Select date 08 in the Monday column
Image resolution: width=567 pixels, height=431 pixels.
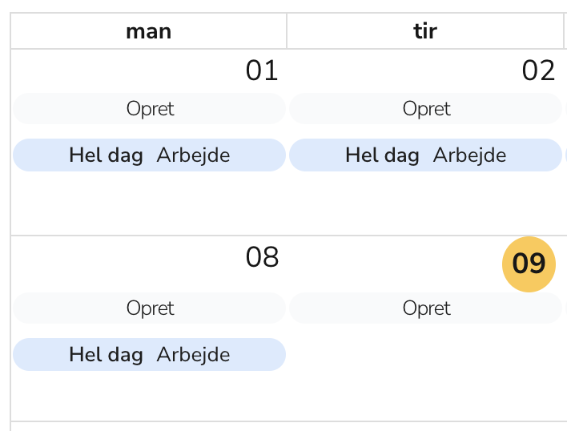pos(262,257)
